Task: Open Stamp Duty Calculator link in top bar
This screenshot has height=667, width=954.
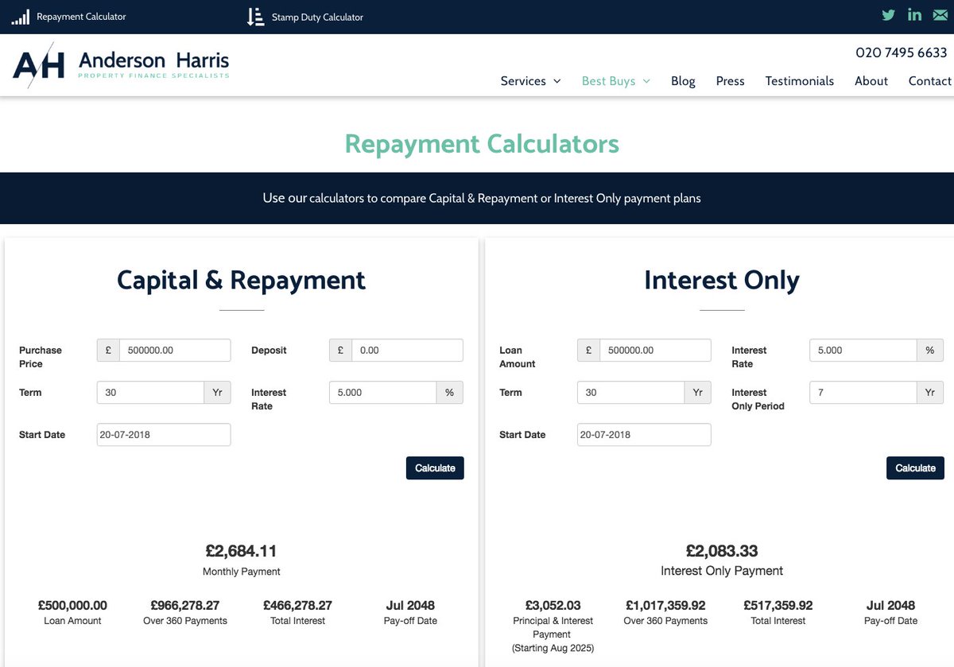Action: [x=317, y=17]
